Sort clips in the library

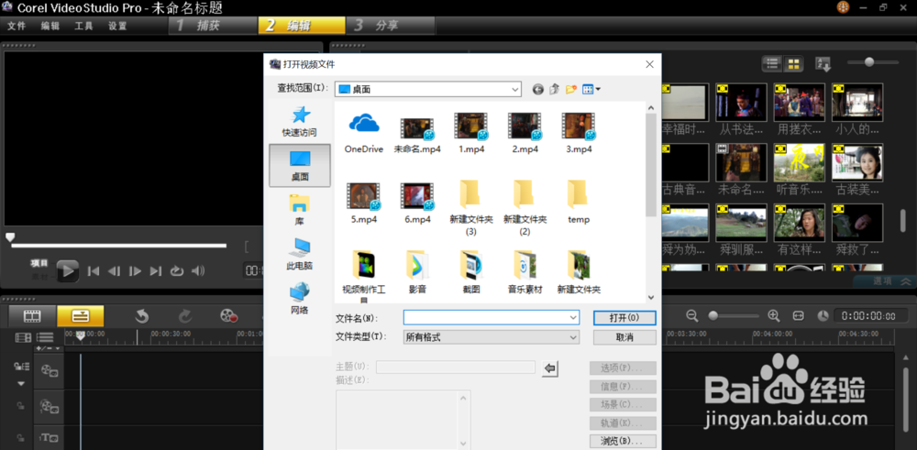click(823, 64)
